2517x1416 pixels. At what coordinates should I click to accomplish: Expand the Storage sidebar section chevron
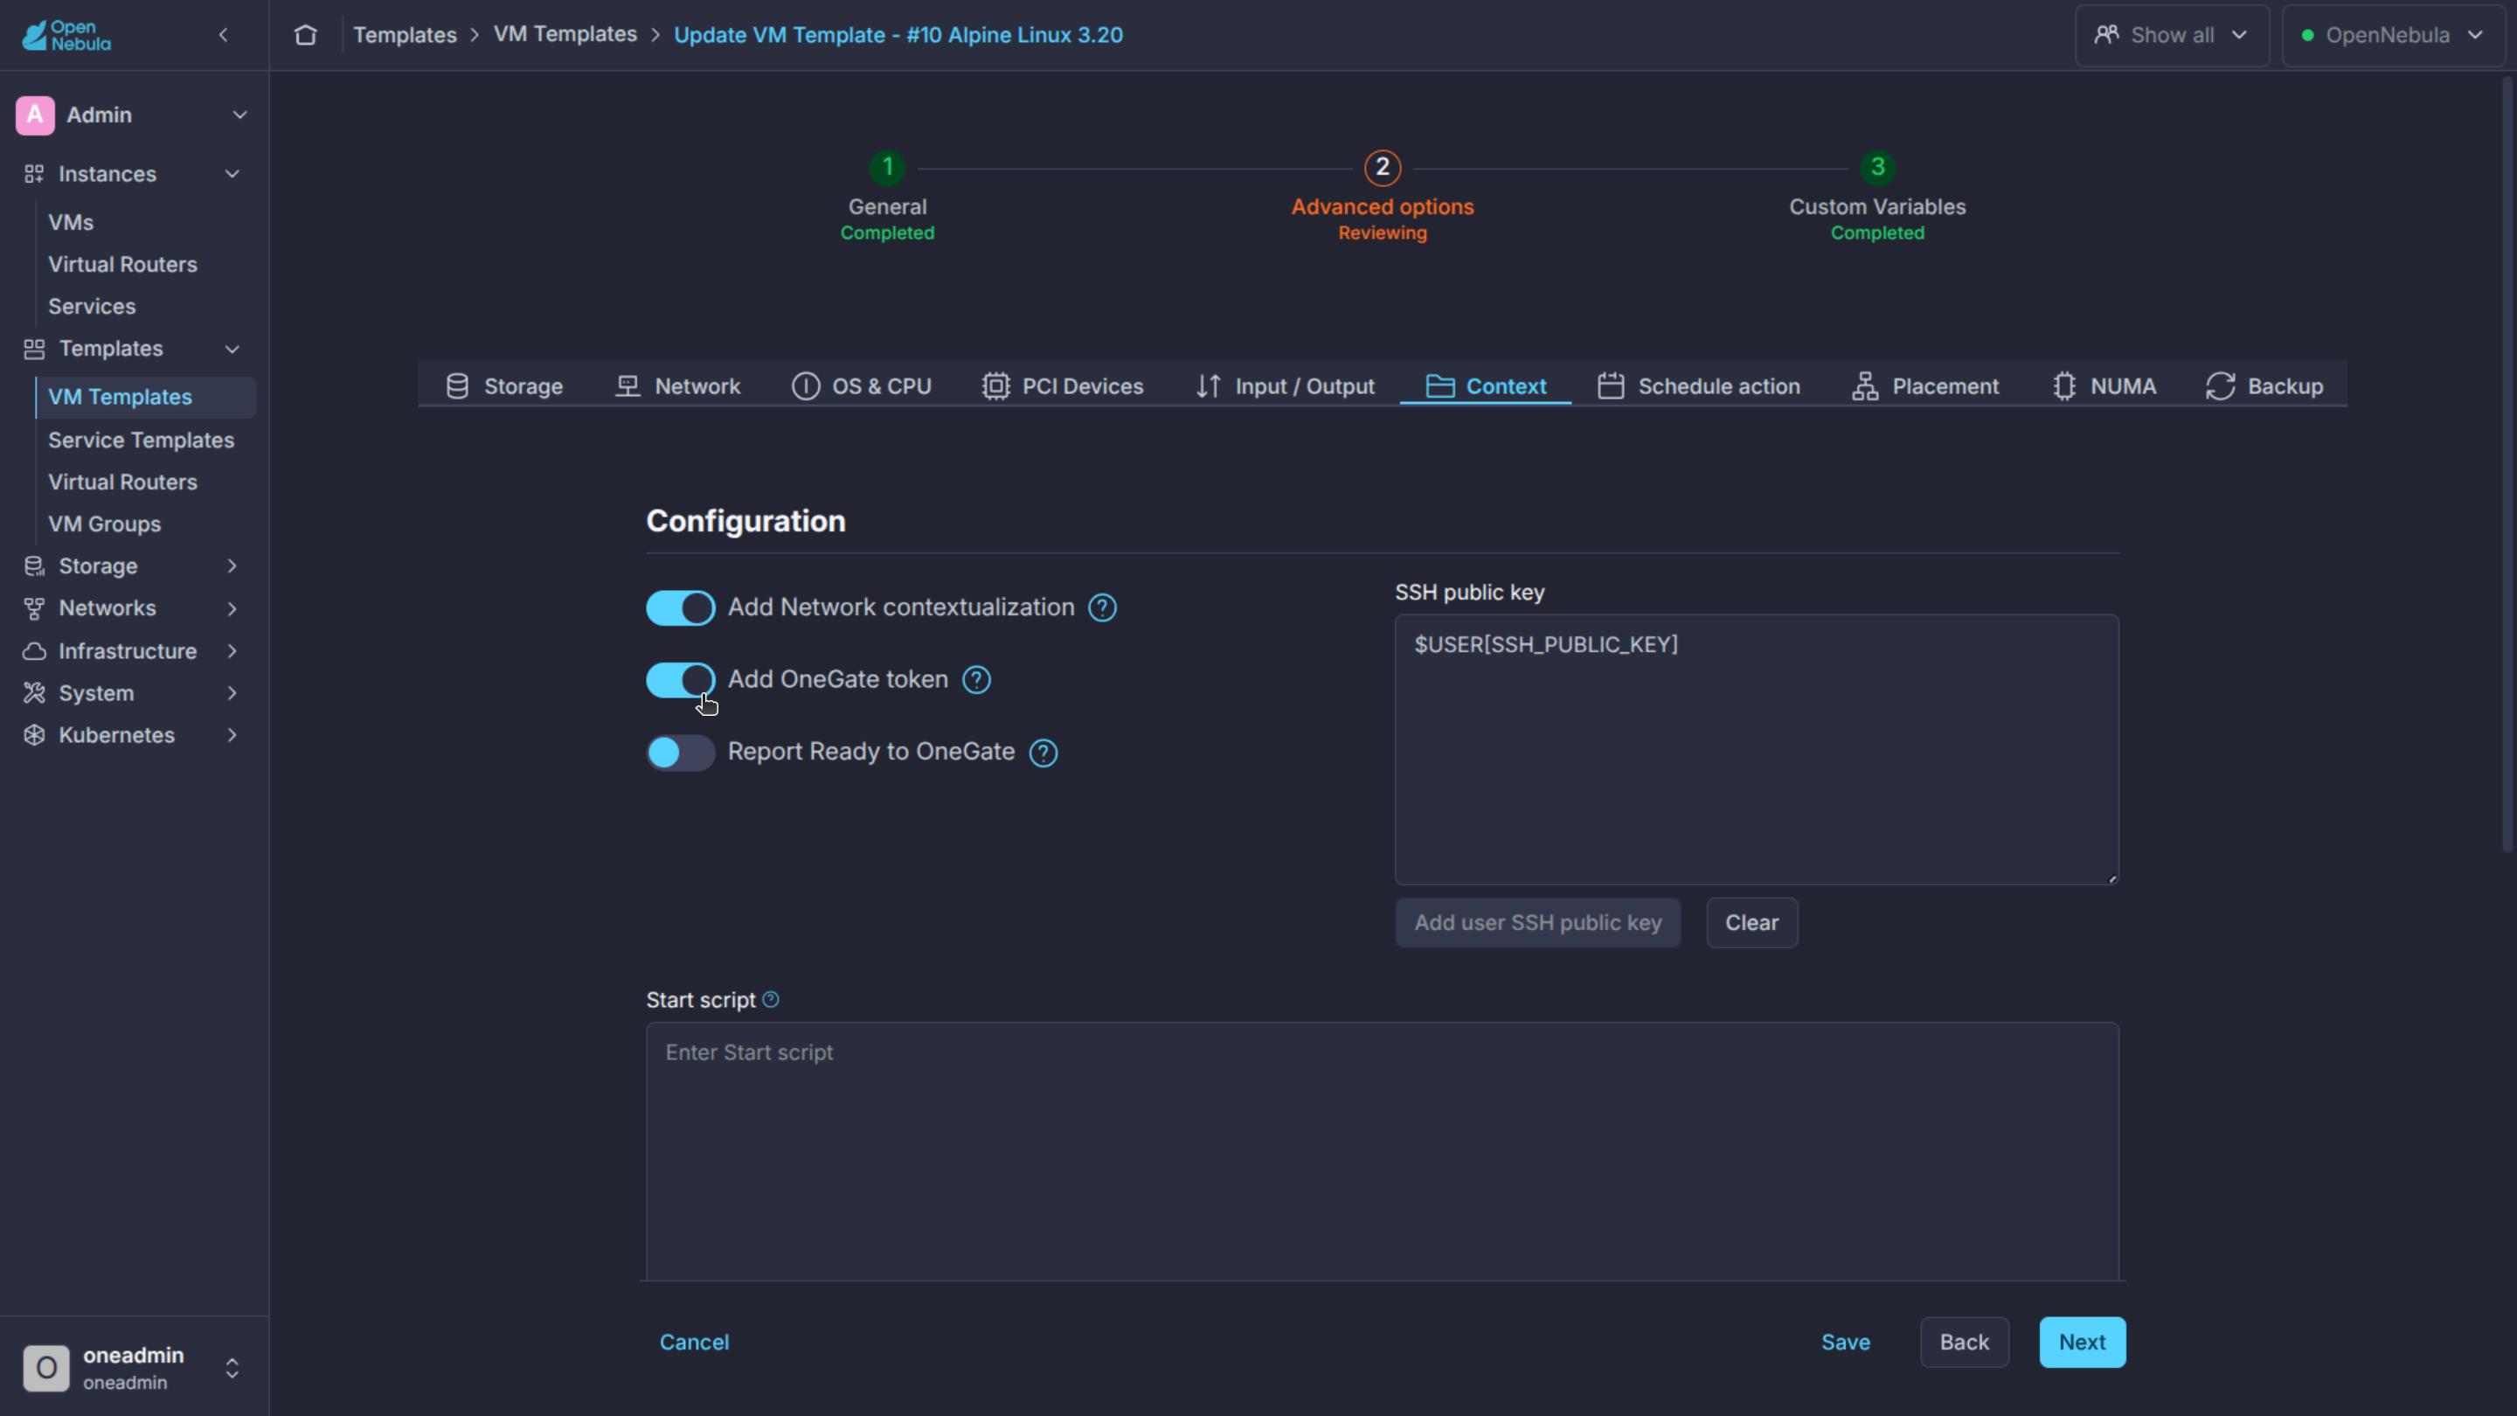(x=232, y=566)
